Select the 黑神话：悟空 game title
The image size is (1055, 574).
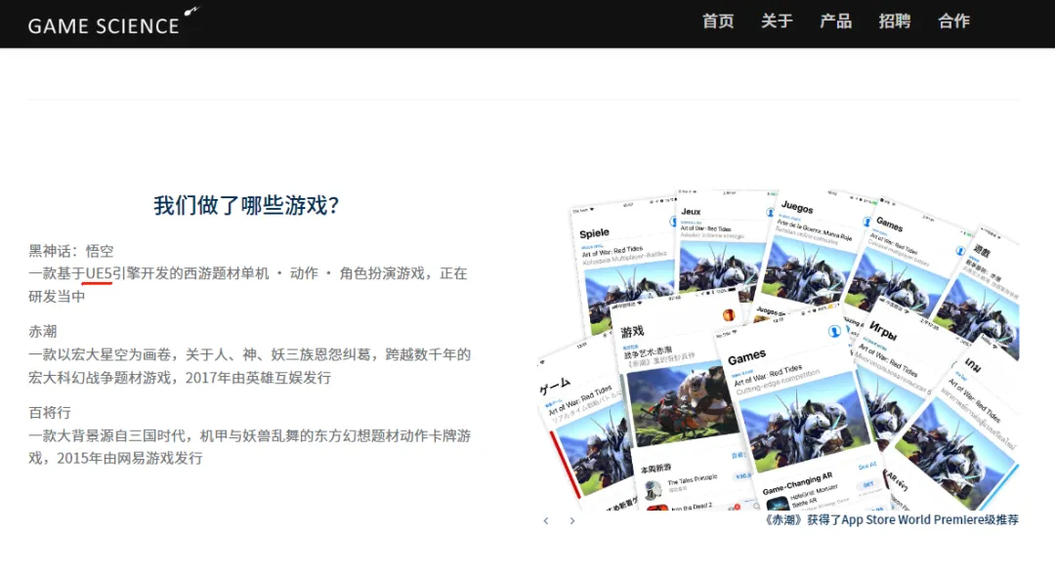point(71,251)
